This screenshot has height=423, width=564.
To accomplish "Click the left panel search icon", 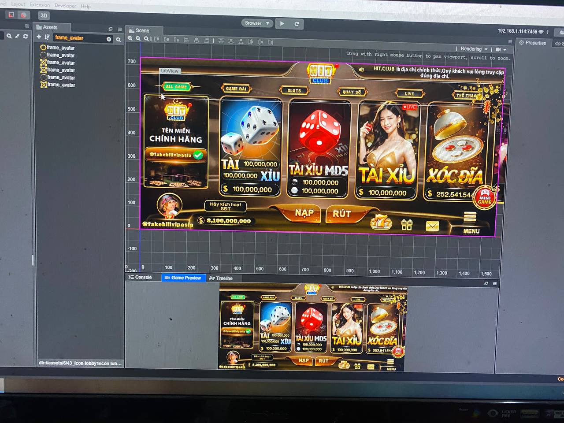I will (9, 36).
